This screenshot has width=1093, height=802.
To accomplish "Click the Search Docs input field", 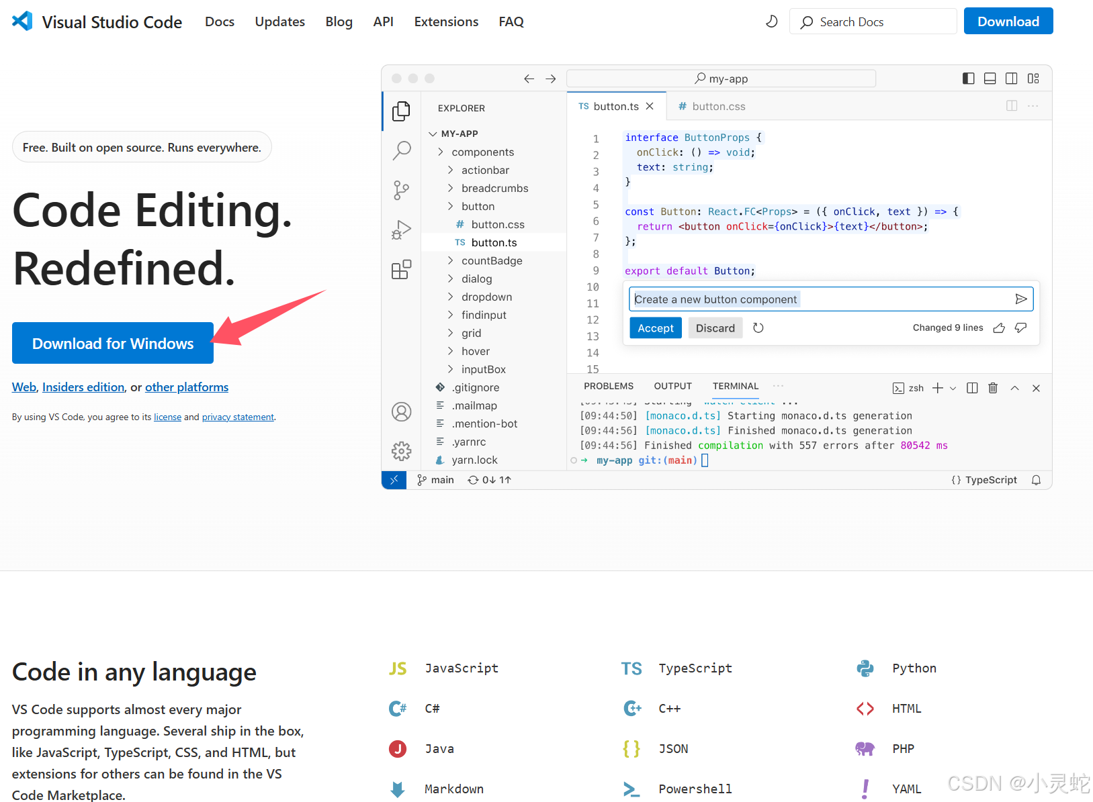I will tap(873, 21).
